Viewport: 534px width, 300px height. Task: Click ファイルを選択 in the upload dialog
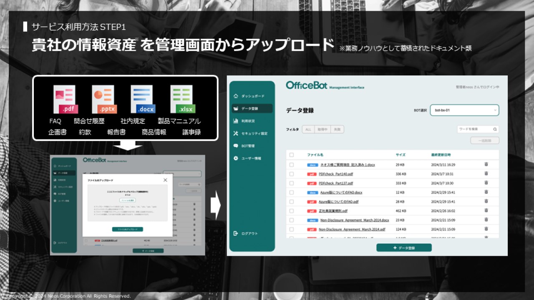pyautogui.click(x=127, y=200)
